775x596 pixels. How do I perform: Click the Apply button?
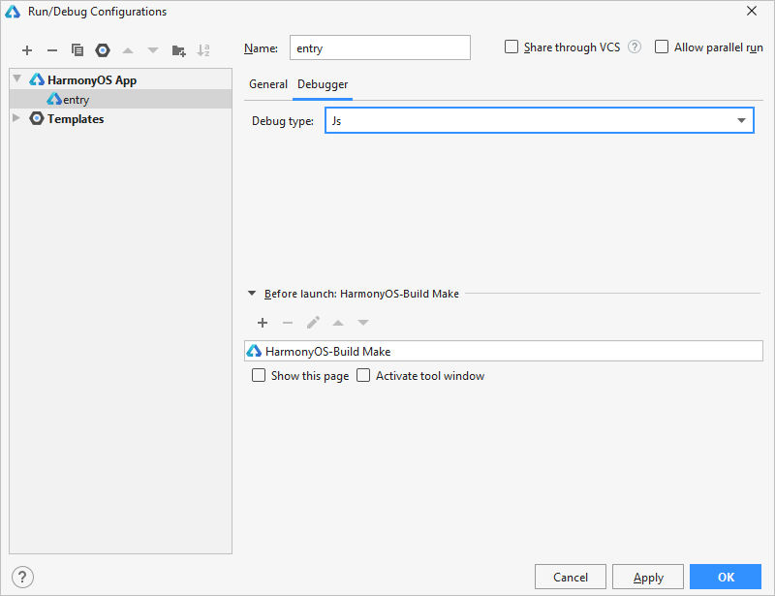(648, 577)
